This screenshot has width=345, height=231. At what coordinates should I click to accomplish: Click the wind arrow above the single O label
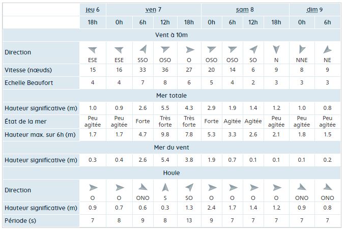pyautogui.click(x=190, y=50)
